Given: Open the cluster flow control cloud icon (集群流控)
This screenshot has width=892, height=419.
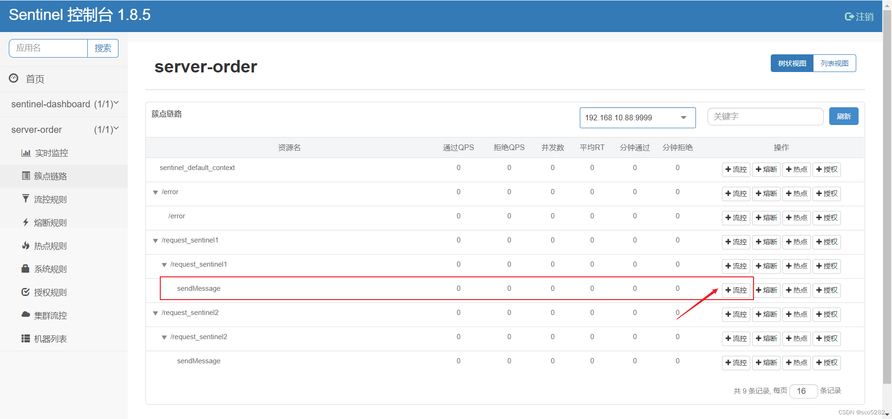Looking at the screenshot, I should [26, 314].
